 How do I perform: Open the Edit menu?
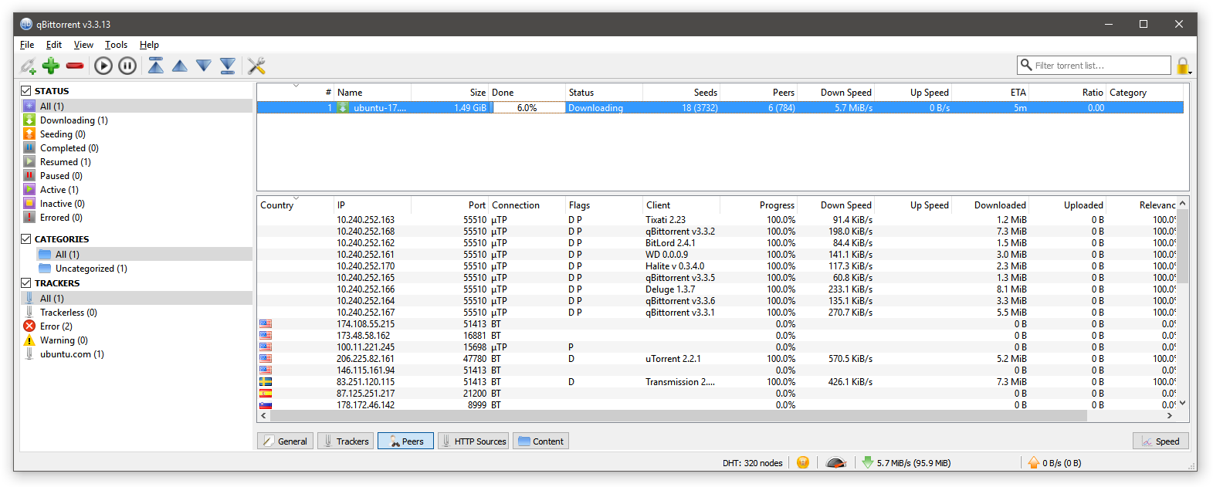pyautogui.click(x=54, y=45)
